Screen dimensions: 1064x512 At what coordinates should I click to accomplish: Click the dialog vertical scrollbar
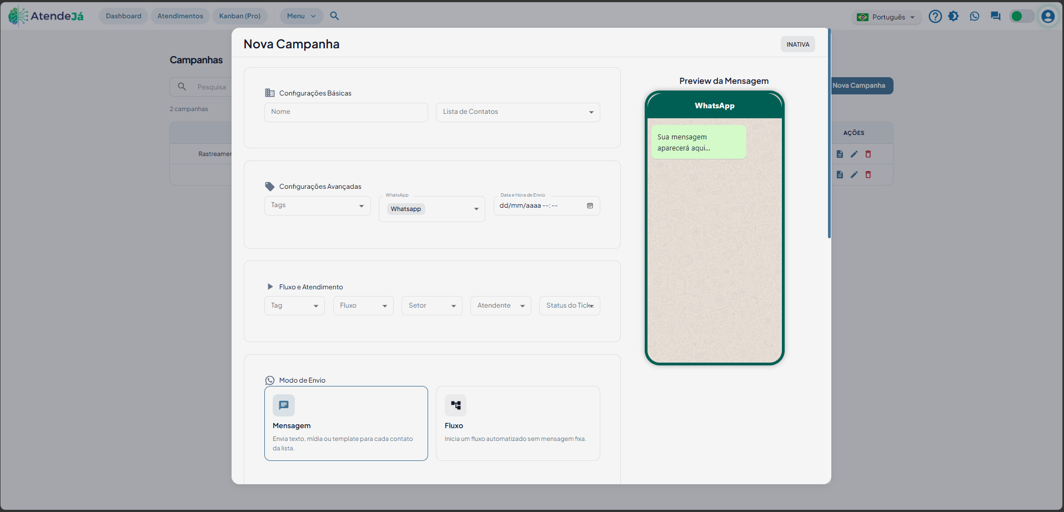[x=829, y=133]
